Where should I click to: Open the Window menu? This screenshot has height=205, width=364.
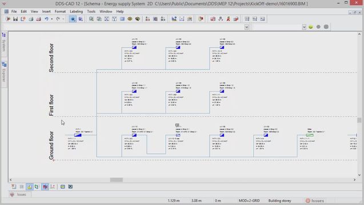point(106,11)
